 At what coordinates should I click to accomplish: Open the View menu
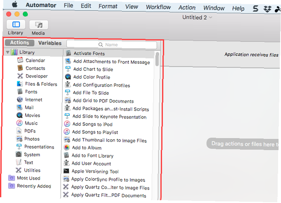[132, 7]
